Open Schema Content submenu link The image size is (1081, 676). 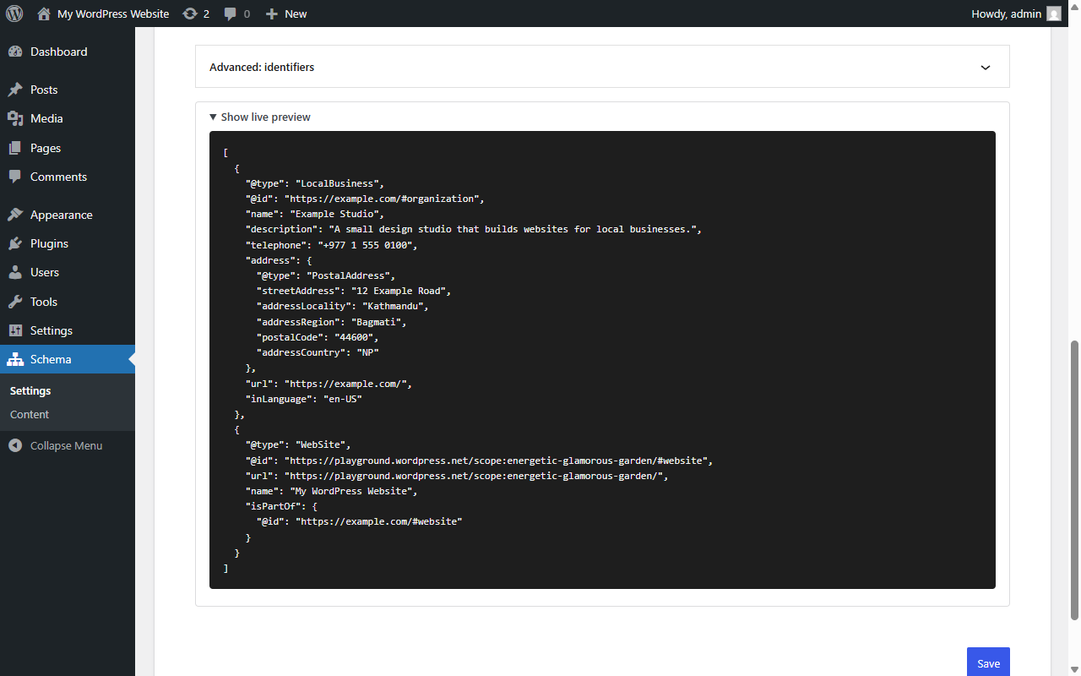30,415
